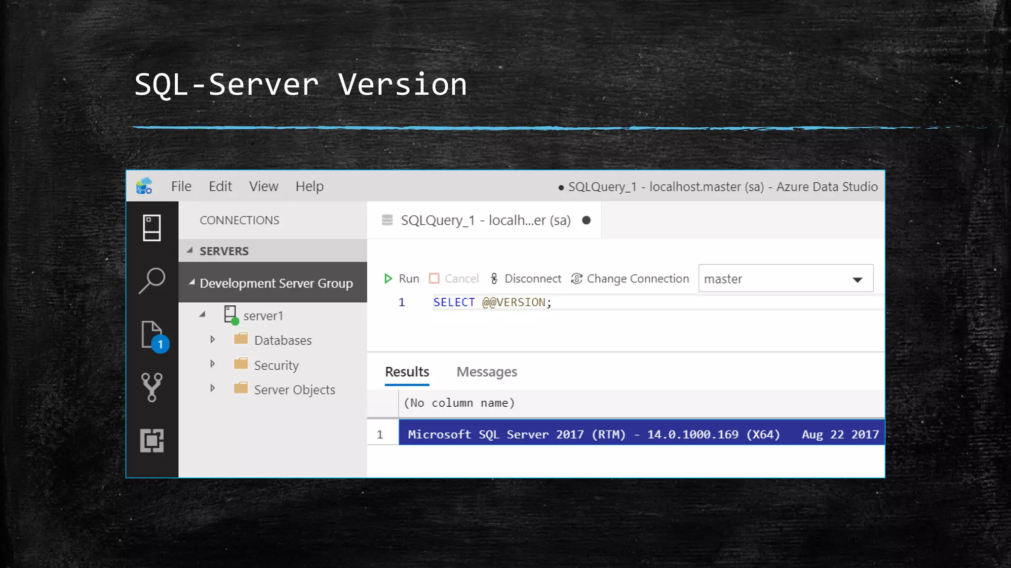Click the Cancel stop square icon

click(434, 279)
